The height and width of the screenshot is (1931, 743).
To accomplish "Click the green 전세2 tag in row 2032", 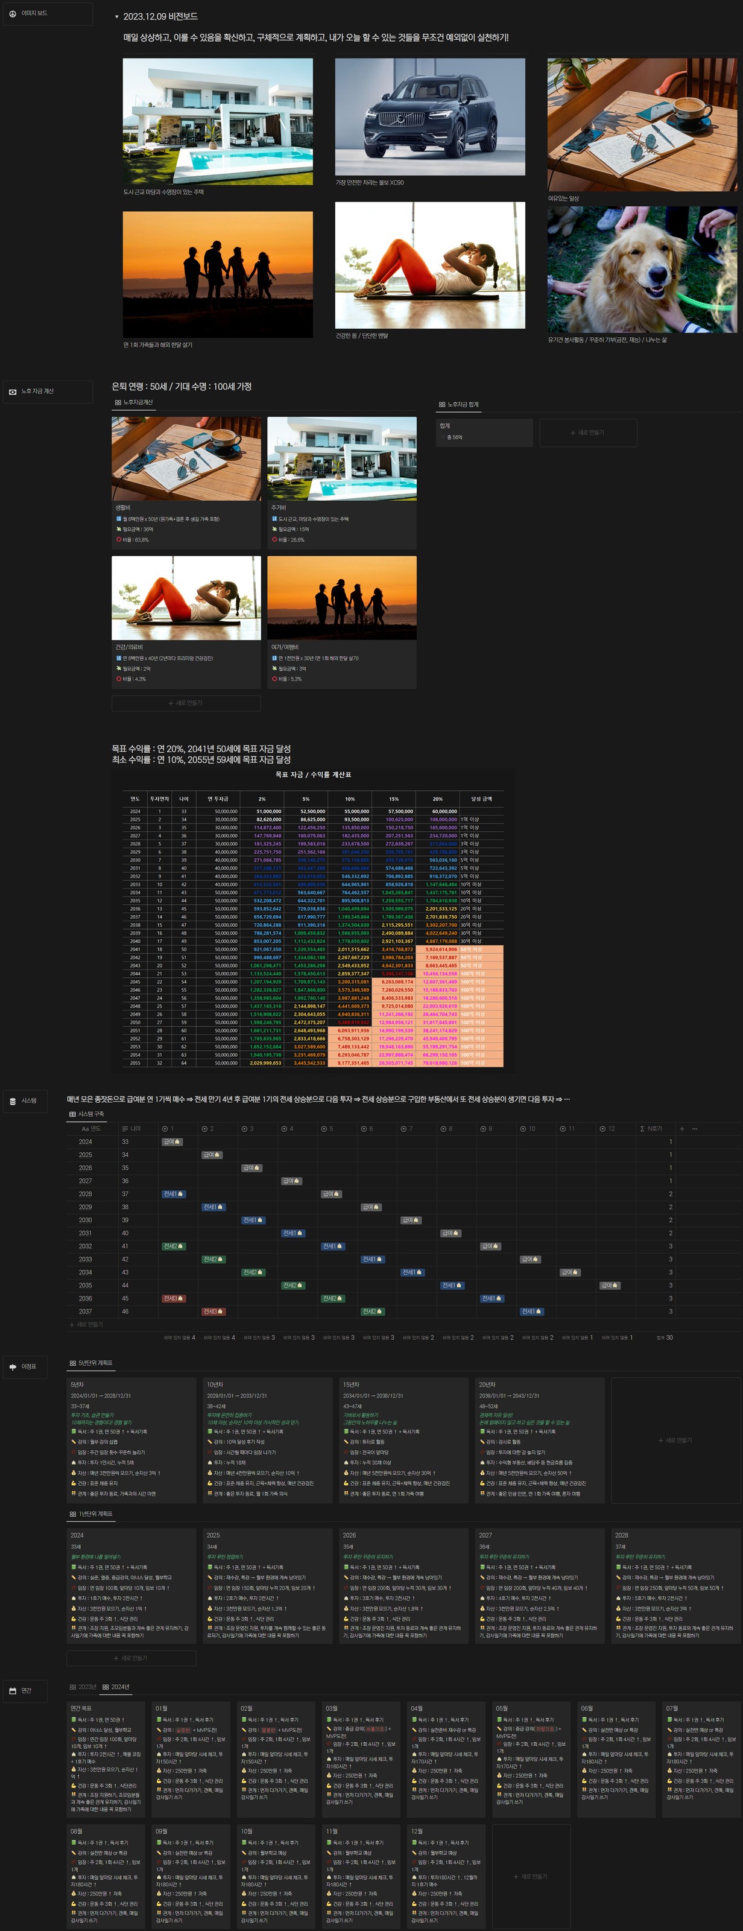I will click(174, 1246).
